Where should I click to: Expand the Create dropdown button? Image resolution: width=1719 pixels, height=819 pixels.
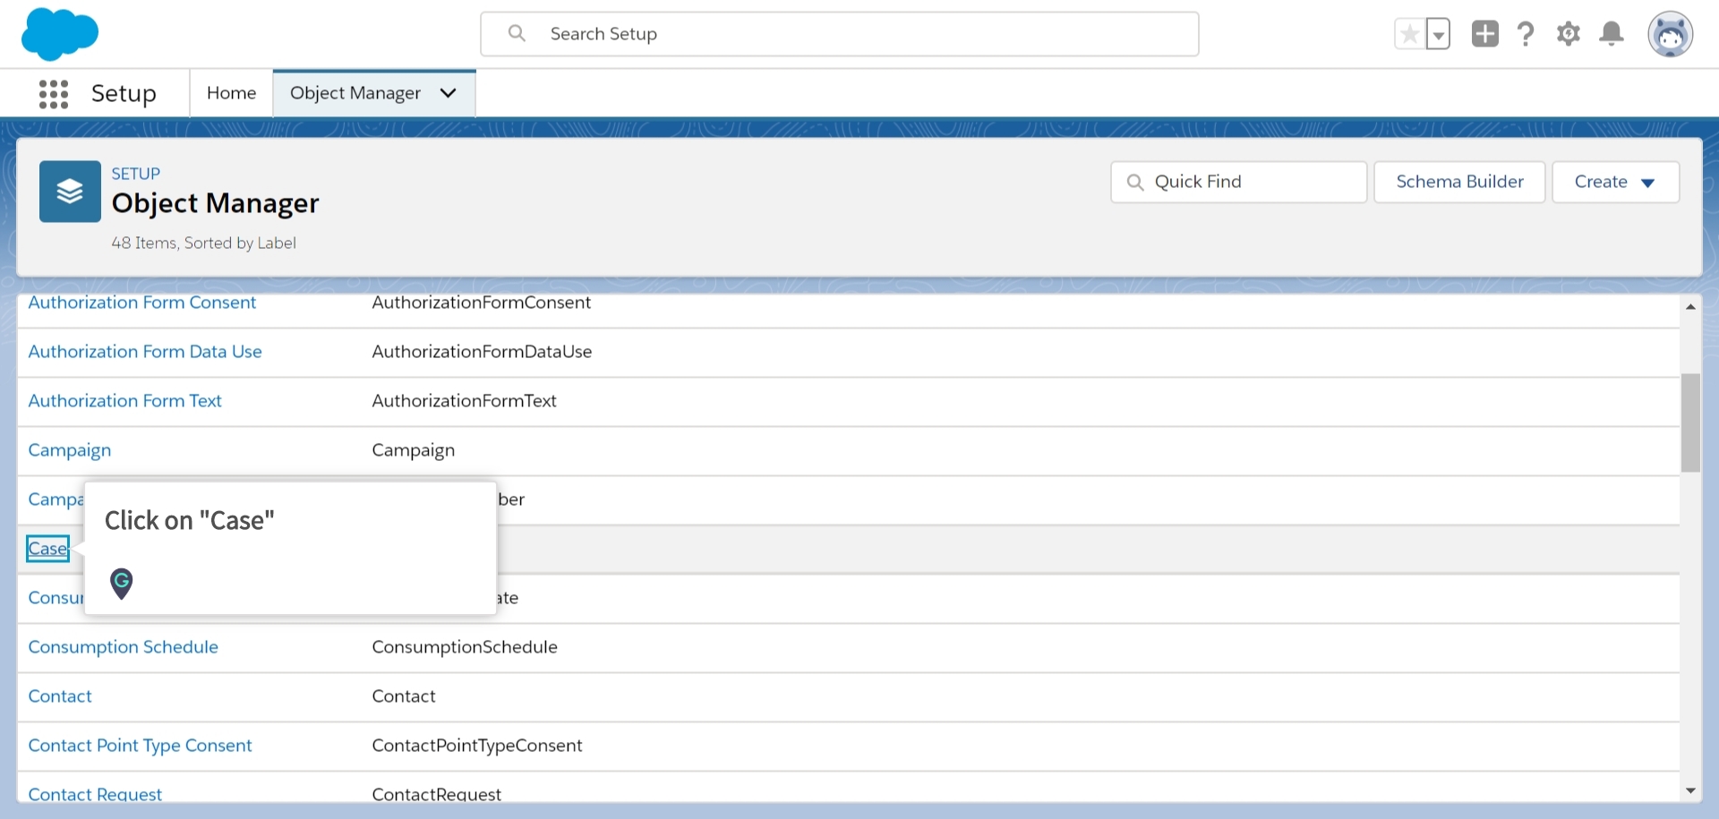[1615, 182]
